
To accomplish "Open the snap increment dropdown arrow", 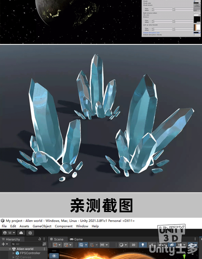I will 107,245.
